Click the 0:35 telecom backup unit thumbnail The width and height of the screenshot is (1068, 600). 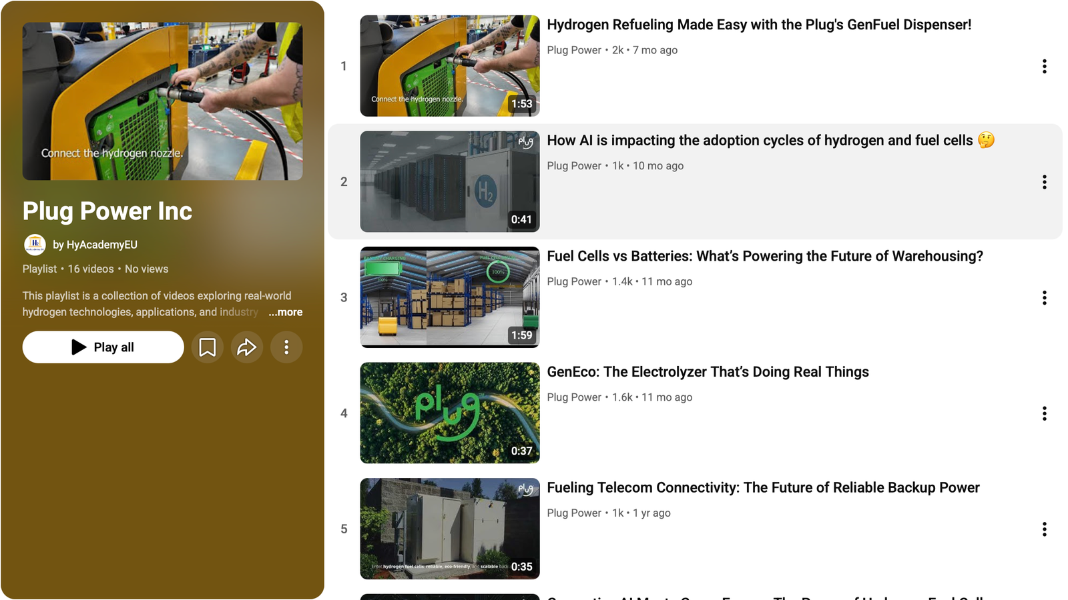click(x=450, y=529)
